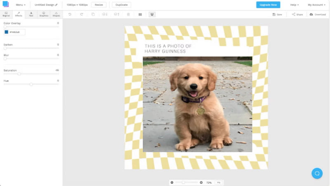
Task: Click the trash delete icon
Action: [x=128, y=14]
